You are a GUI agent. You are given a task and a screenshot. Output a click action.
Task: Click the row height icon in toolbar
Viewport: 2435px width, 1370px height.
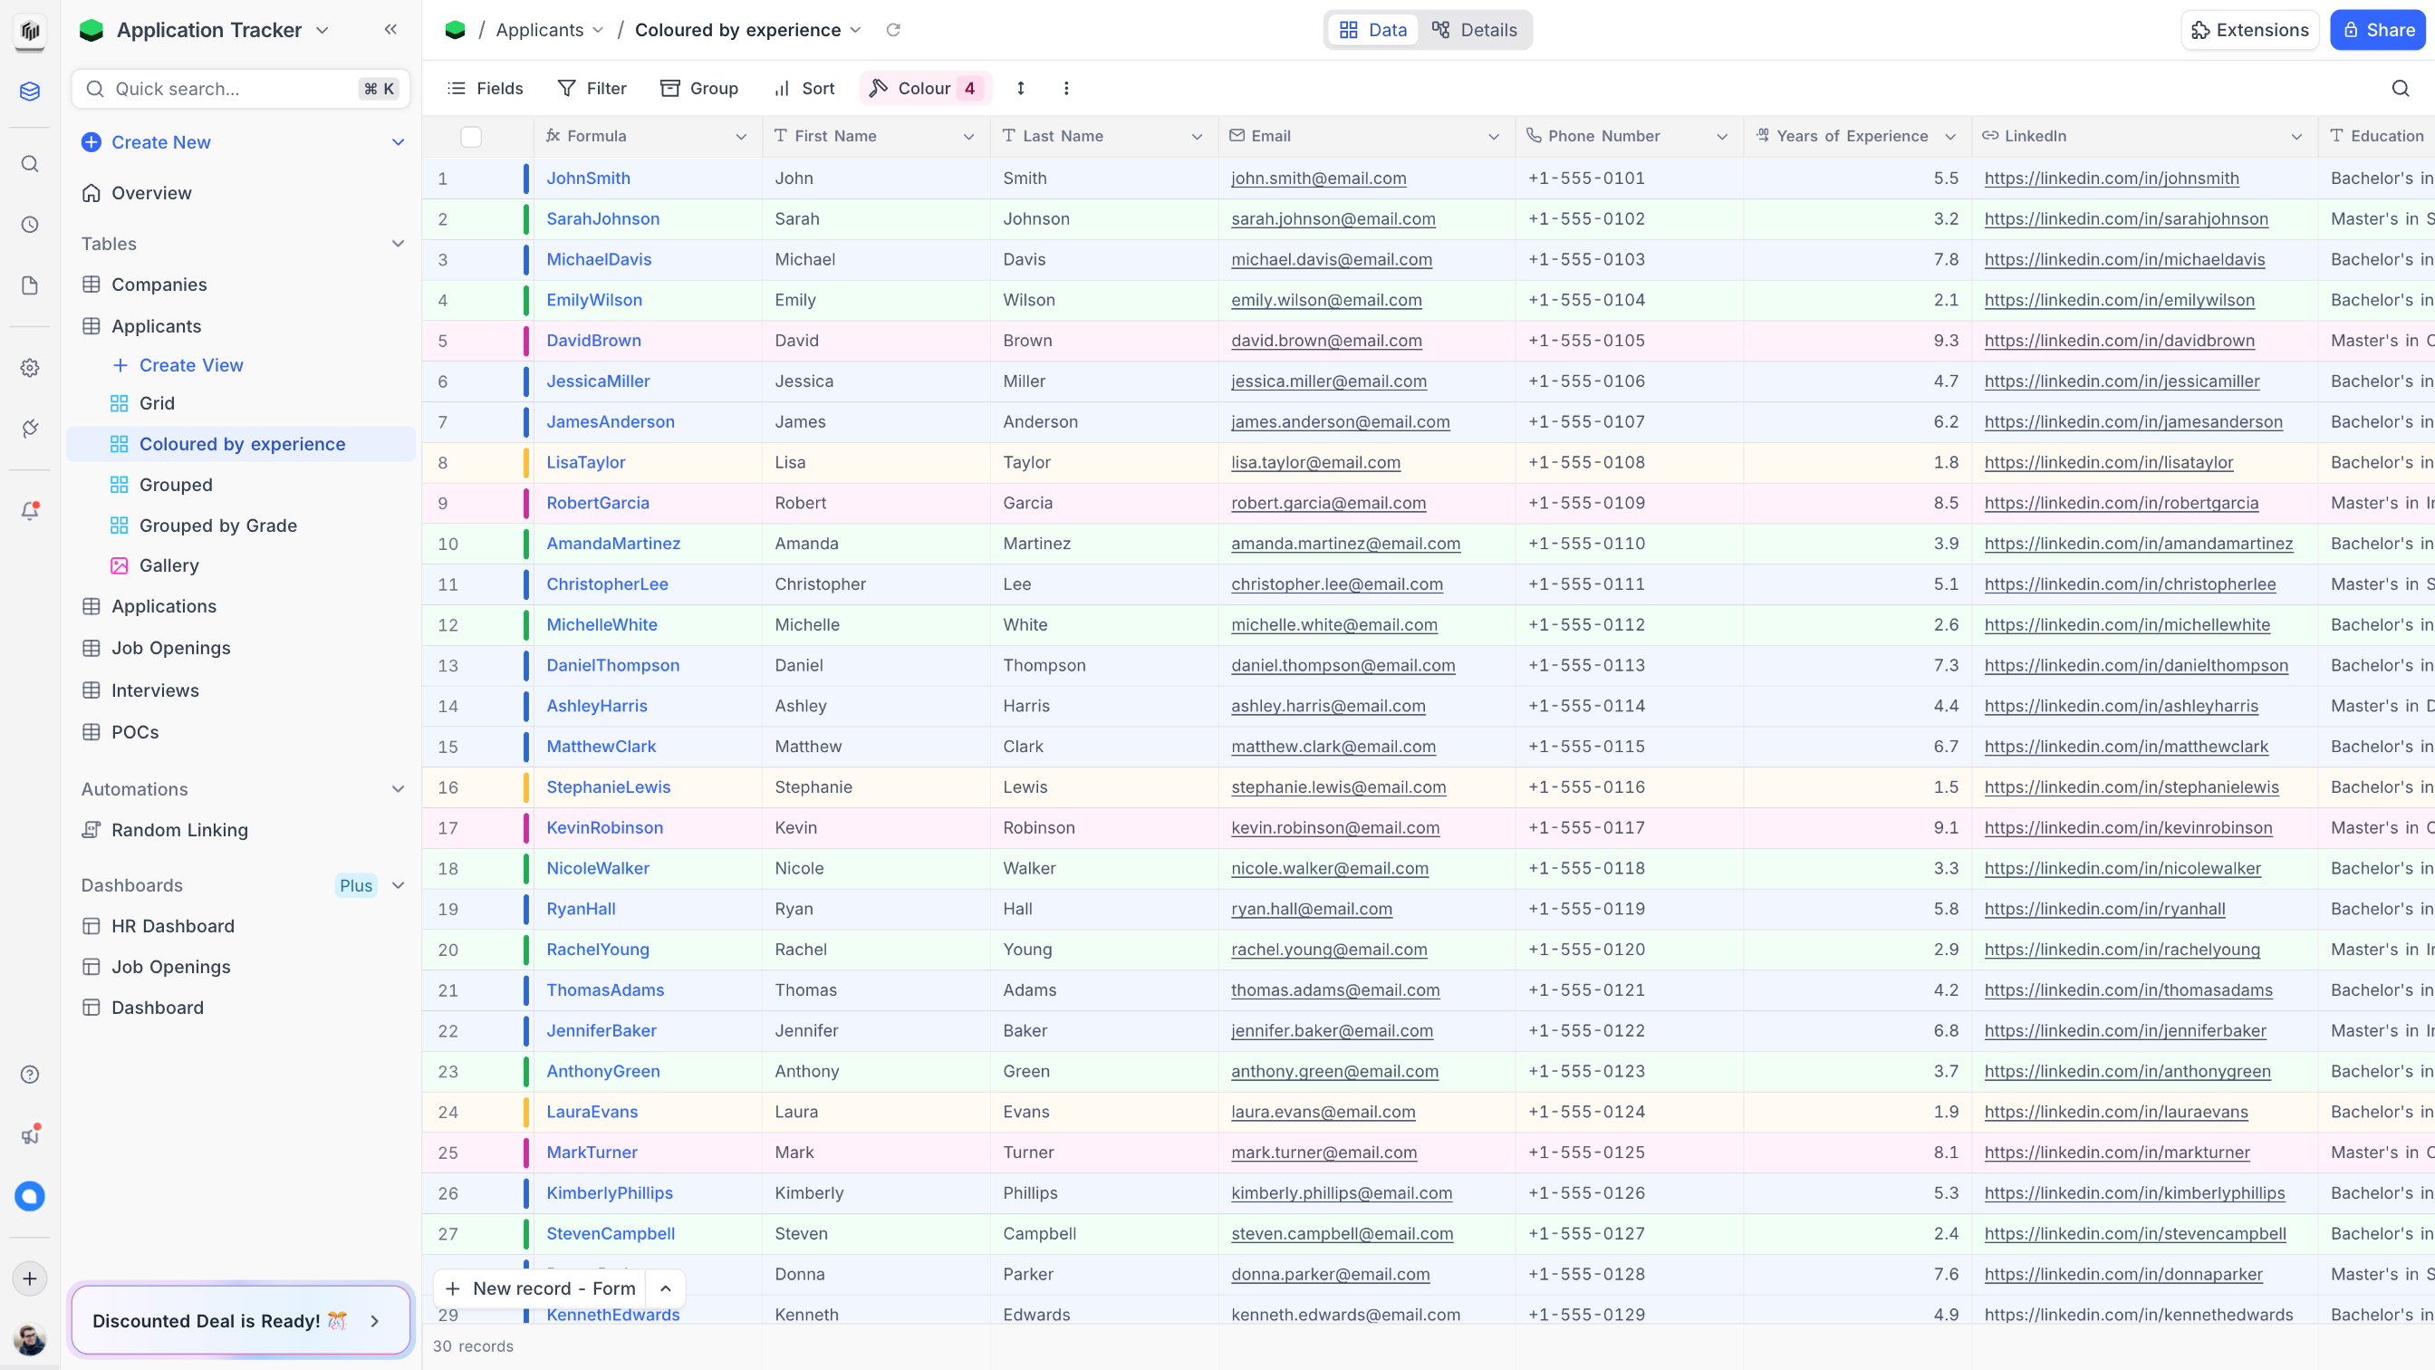tap(1020, 88)
